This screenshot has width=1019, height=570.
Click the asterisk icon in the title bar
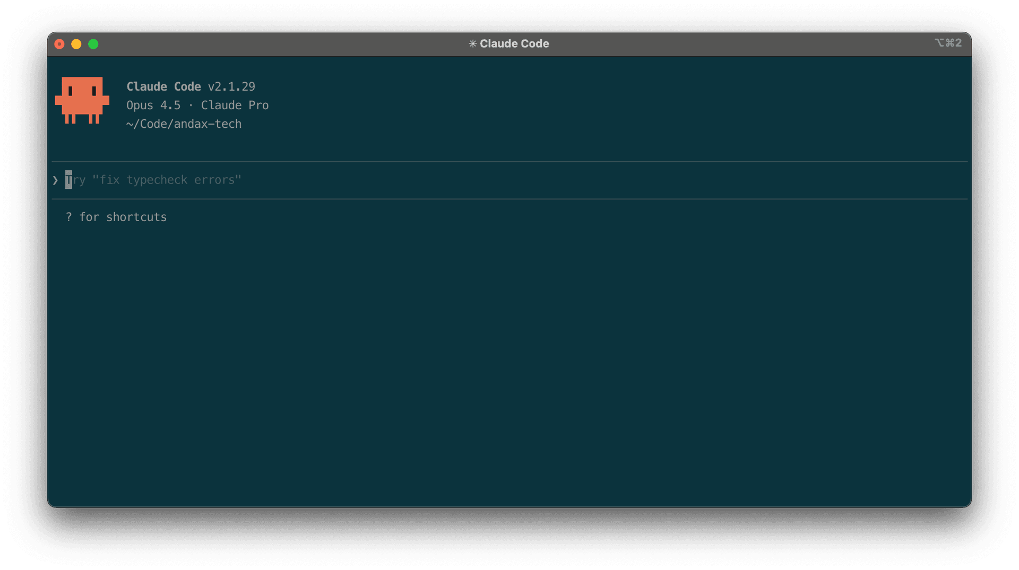coord(472,44)
